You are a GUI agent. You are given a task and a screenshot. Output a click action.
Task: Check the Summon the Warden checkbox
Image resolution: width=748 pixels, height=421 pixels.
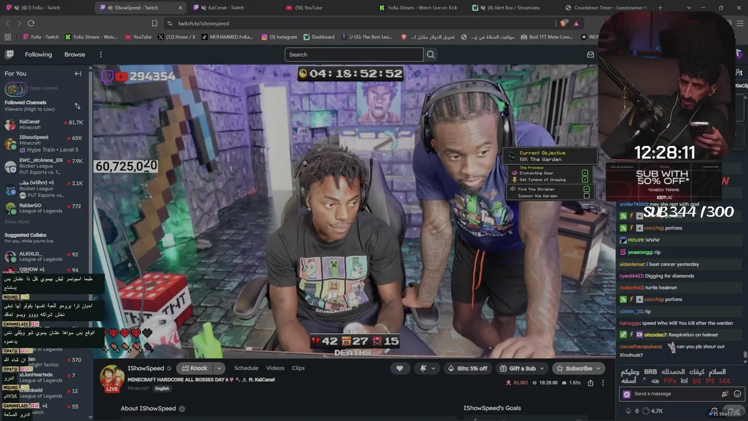point(587,196)
